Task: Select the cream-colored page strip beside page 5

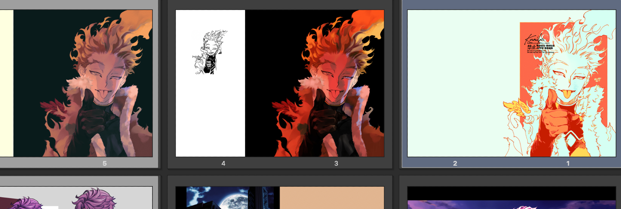Action: 7,83
